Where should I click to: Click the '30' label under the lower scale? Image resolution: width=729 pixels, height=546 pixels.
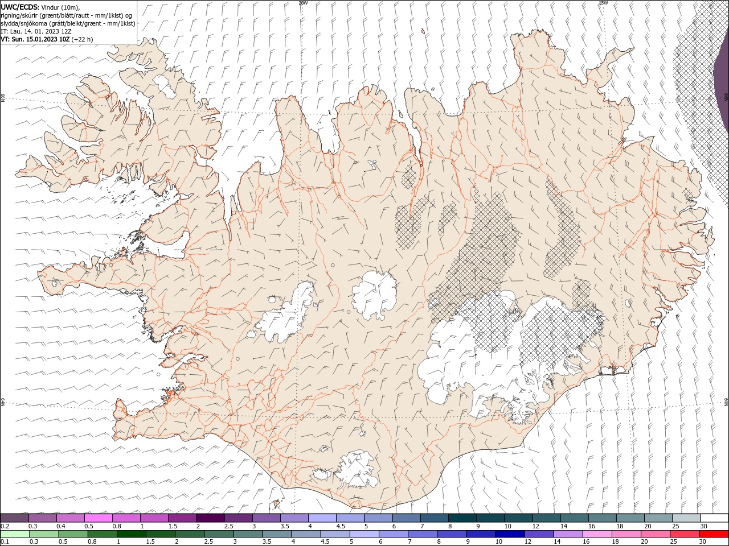pyautogui.click(x=703, y=542)
